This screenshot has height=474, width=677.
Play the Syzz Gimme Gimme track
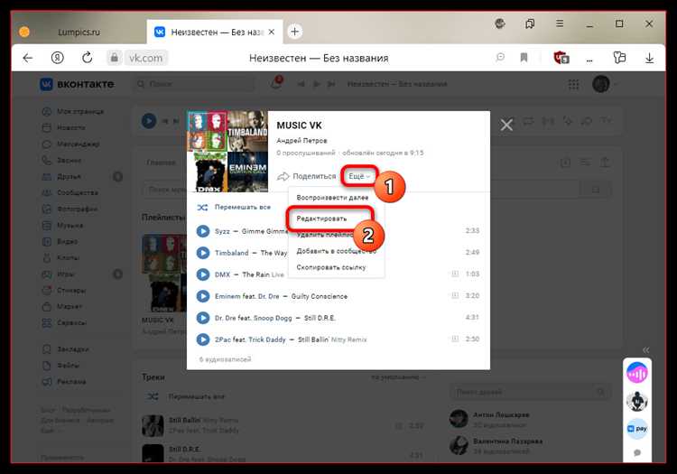pyautogui.click(x=203, y=231)
